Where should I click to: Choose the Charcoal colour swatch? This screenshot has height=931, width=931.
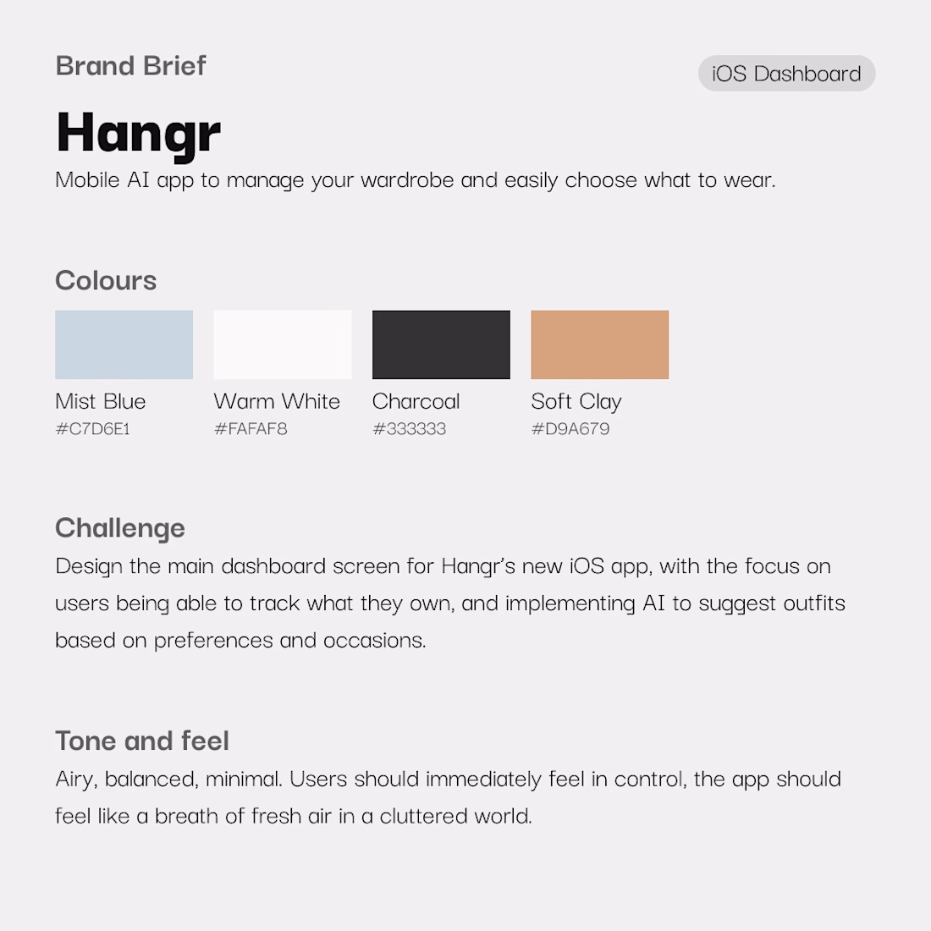pyautogui.click(x=441, y=344)
